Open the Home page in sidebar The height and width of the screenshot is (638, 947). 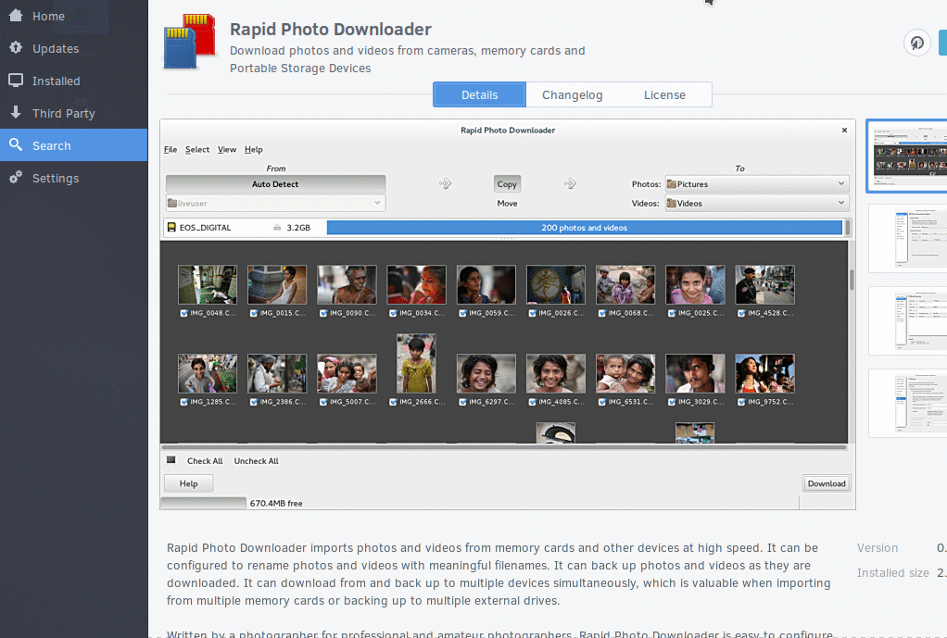tap(74, 17)
